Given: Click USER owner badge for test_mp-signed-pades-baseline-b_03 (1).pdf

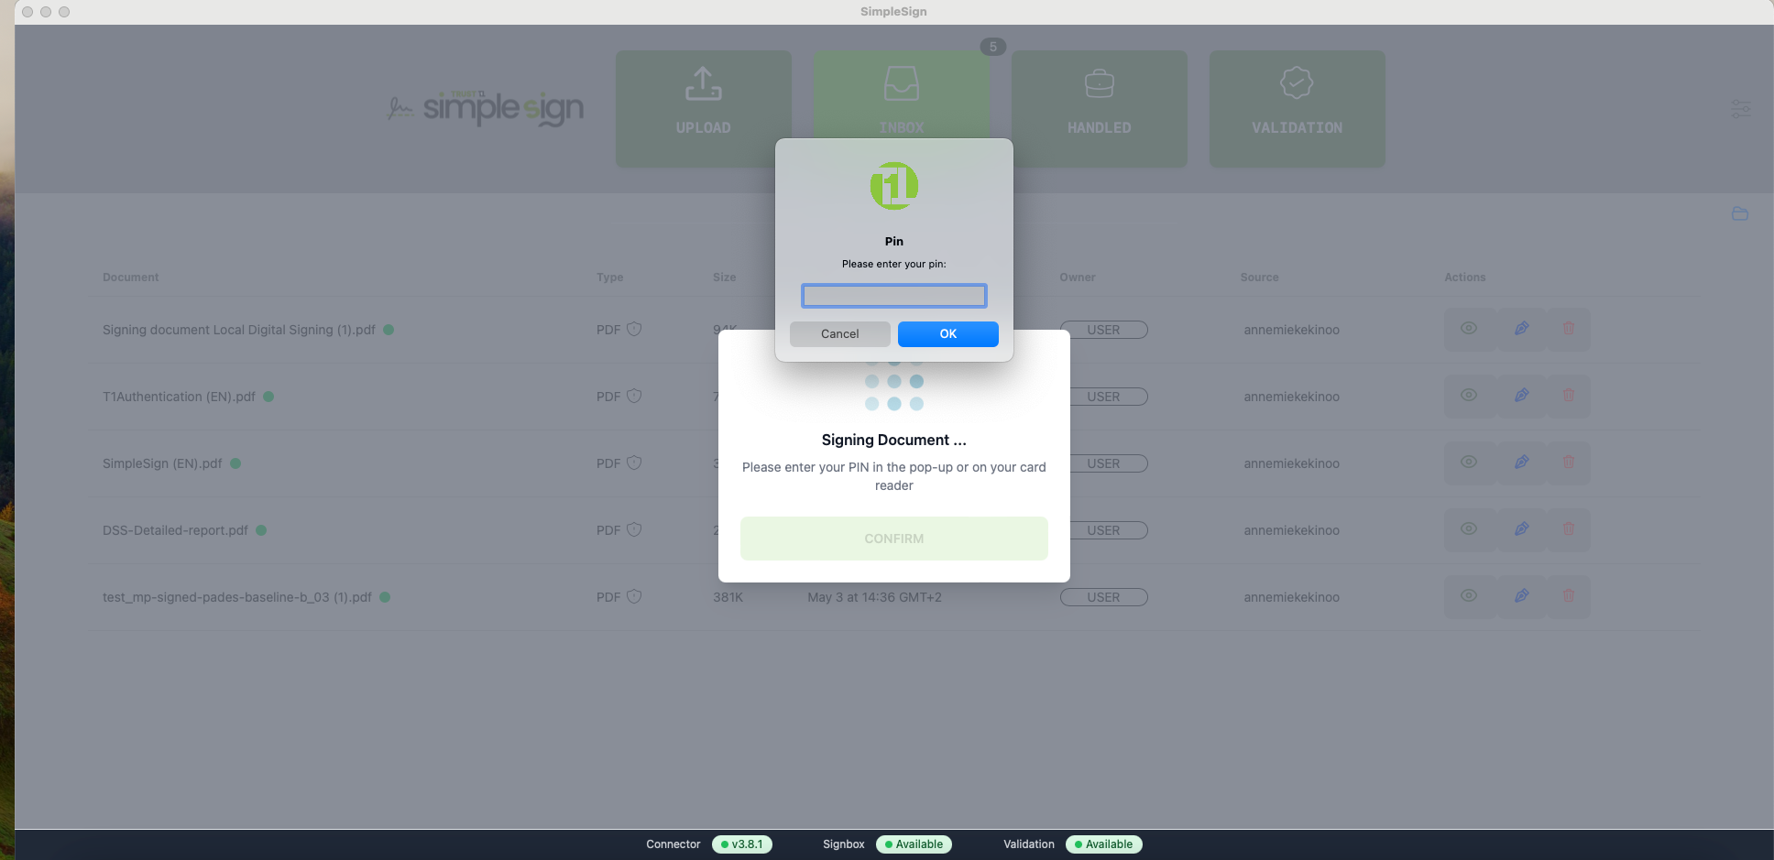Looking at the screenshot, I should click(1103, 597).
